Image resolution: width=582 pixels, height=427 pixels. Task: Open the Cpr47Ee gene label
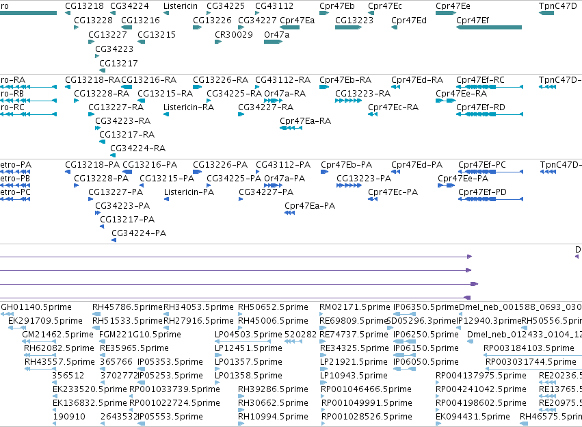click(x=453, y=6)
